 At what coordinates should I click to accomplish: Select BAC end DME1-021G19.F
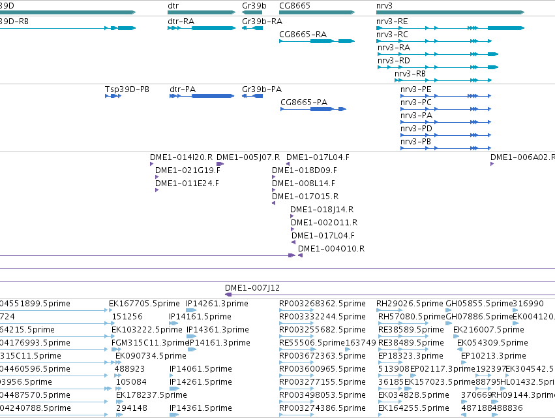click(157, 177)
